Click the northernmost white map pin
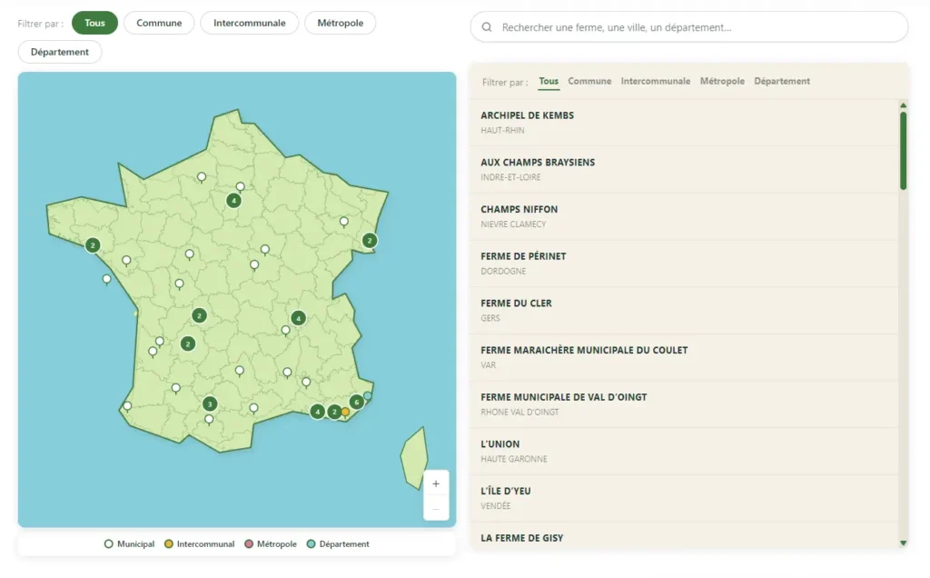The width and height of the screenshot is (930, 578). tap(202, 177)
